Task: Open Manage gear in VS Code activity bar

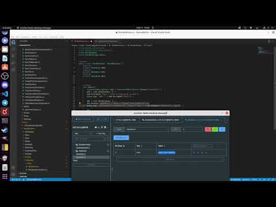Action: 13,174
